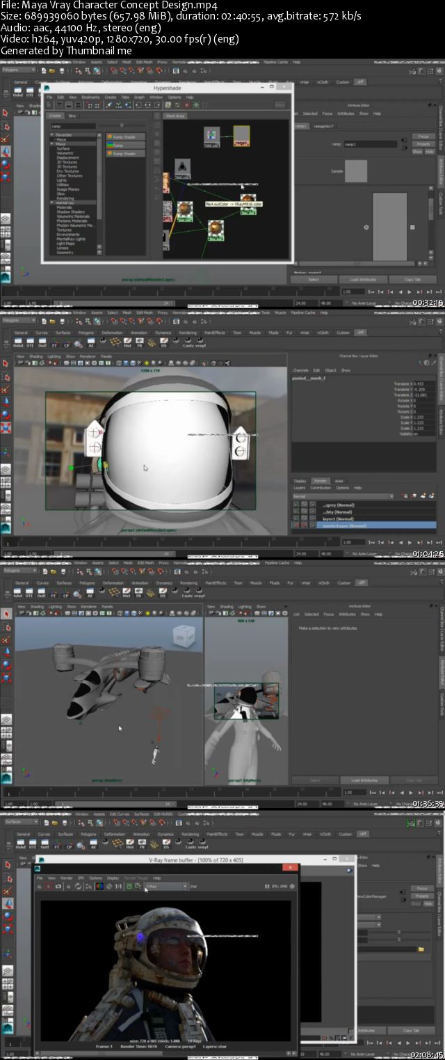
Task: Click the 1:1 zoom icon in V-Ray frame buffer
Action: (118, 886)
